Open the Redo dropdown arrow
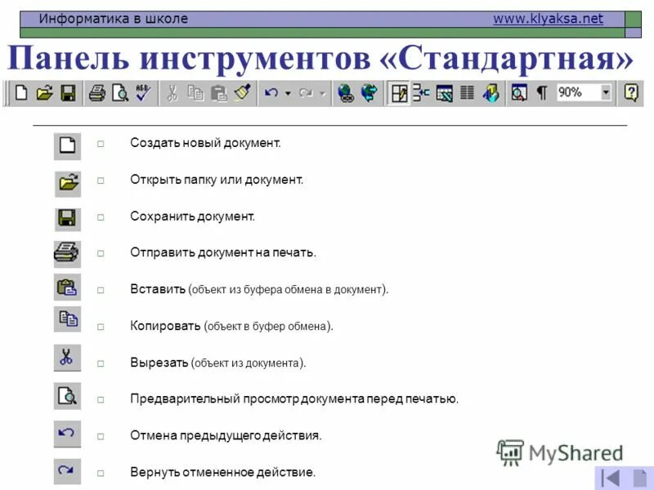 321,92
